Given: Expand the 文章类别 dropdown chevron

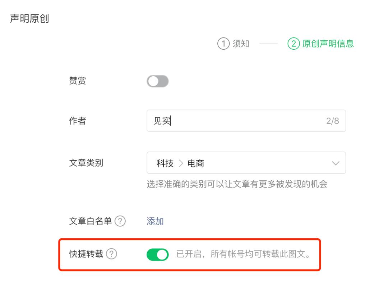Looking at the screenshot, I should coord(336,163).
